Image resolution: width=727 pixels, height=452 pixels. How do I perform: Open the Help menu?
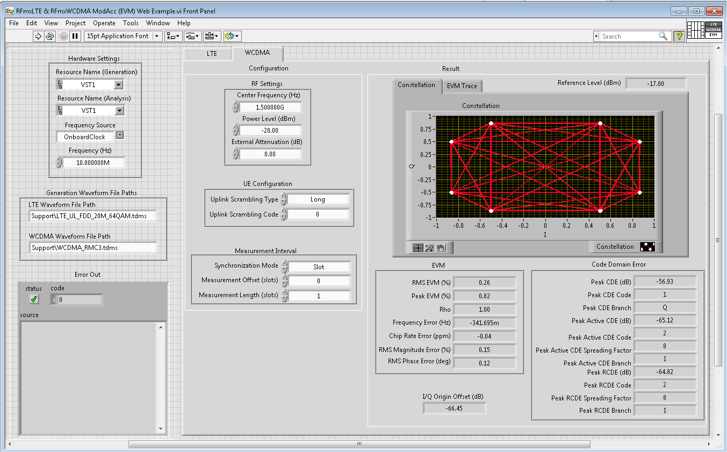184,23
